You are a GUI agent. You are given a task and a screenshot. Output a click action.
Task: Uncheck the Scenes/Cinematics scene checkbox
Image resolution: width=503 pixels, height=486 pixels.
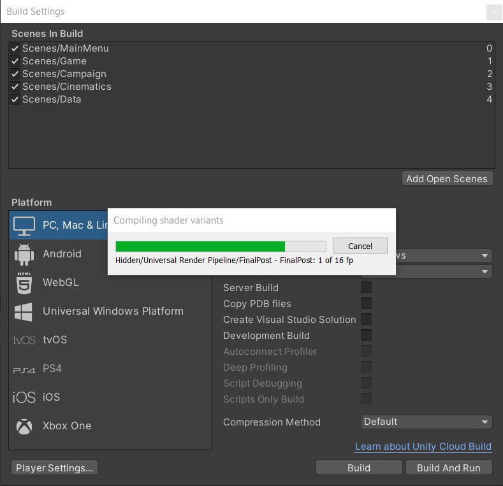coord(15,87)
